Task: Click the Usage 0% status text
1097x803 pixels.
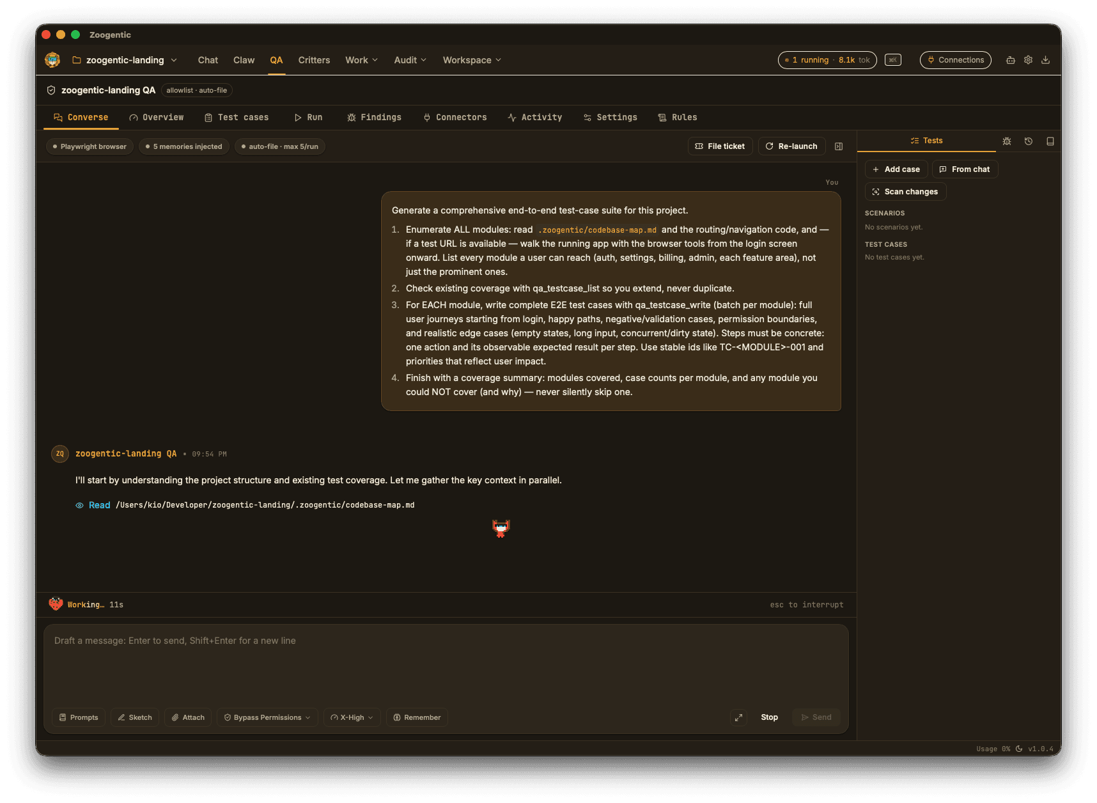Action: 993,749
